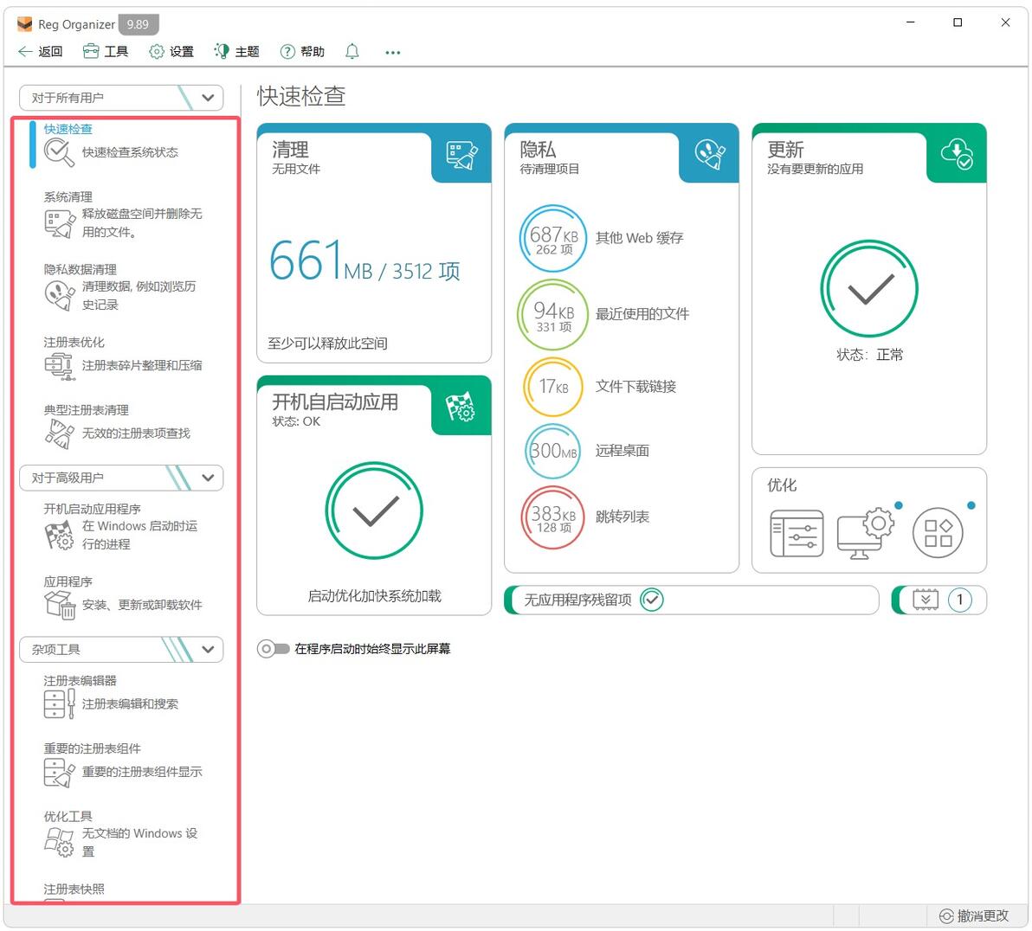
Task: Click the 更新 cloud download icon
Action: [957, 154]
